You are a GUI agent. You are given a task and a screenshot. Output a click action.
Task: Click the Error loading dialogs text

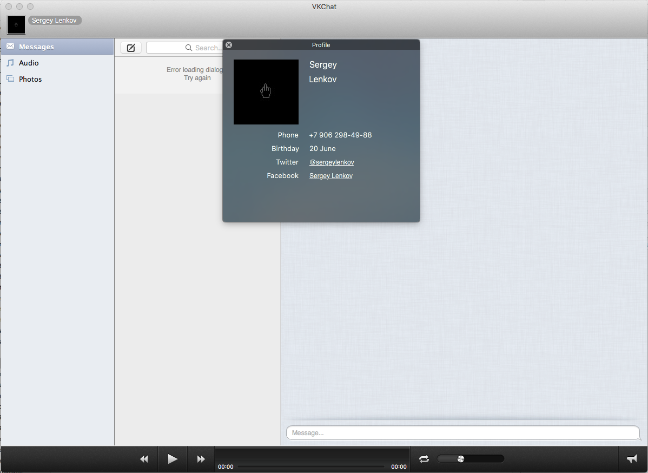(x=195, y=69)
